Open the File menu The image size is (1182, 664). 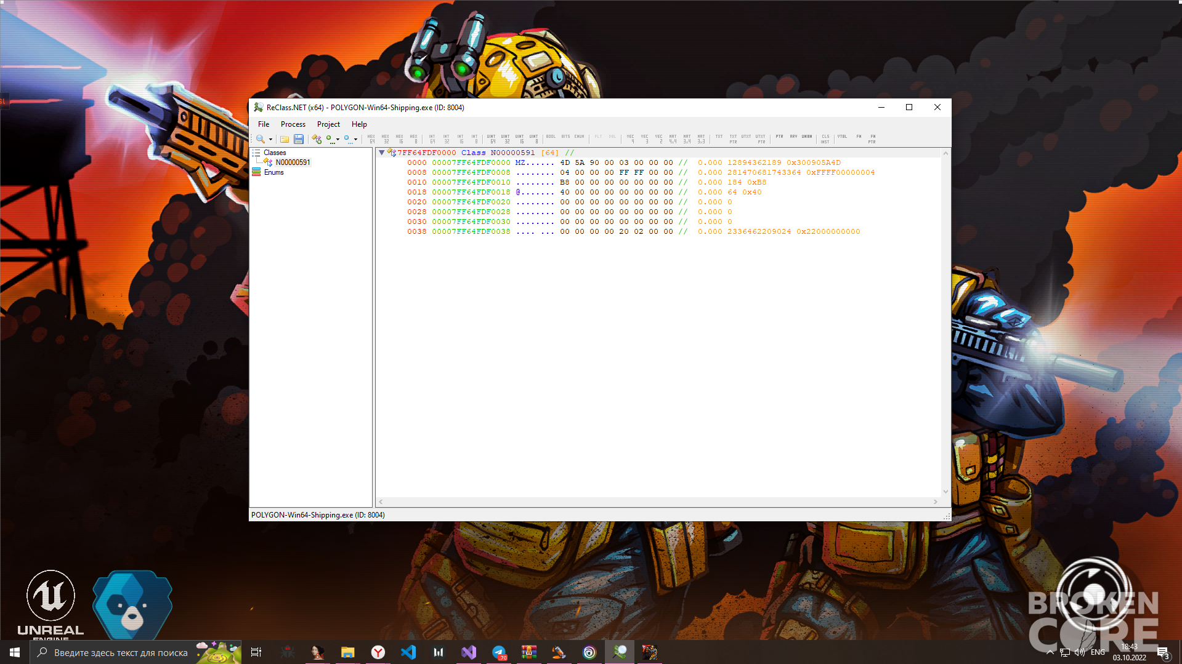(x=264, y=124)
